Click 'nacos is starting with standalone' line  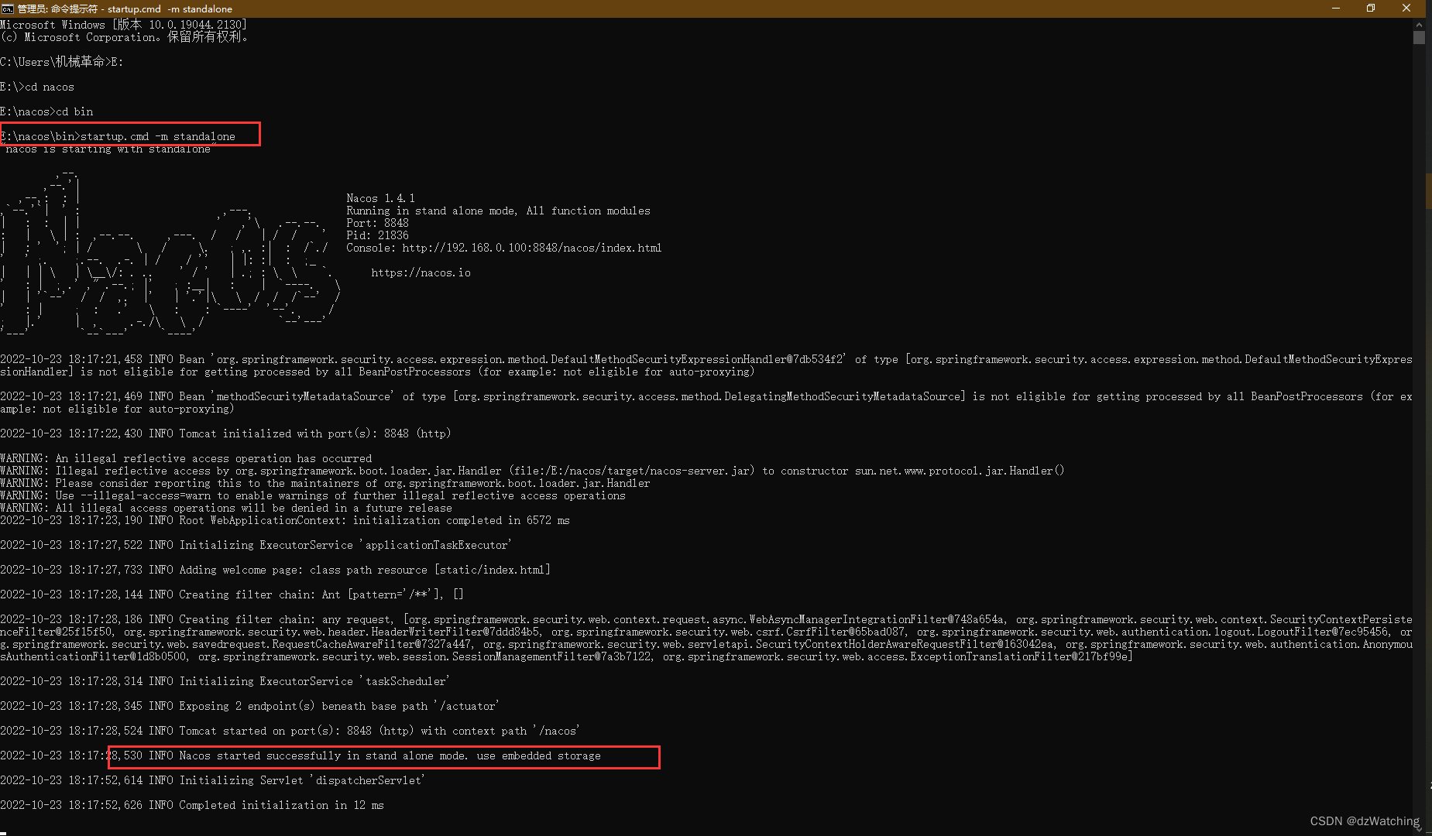108,149
